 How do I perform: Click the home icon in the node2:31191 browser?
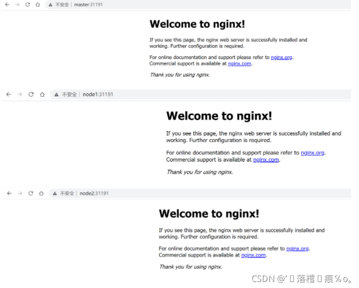[41, 194]
